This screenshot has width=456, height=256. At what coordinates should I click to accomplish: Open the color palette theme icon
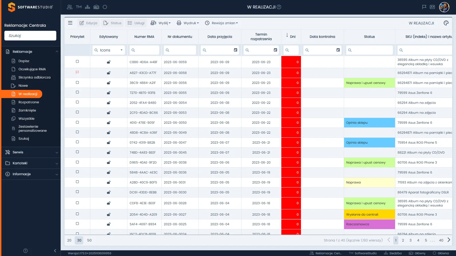click(446, 23)
